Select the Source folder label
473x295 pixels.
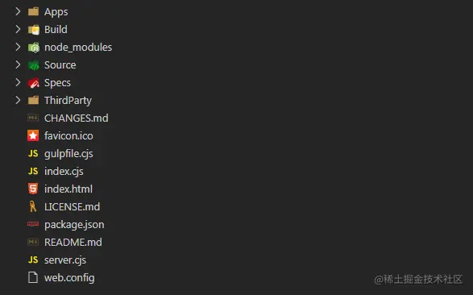(60, 64)
